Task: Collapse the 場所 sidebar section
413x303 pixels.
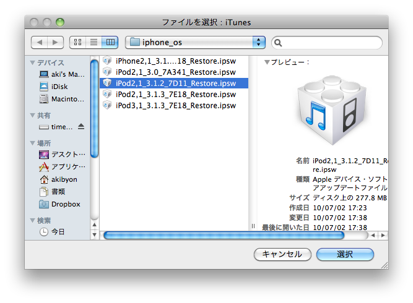Action: click(x=33, y=143)
